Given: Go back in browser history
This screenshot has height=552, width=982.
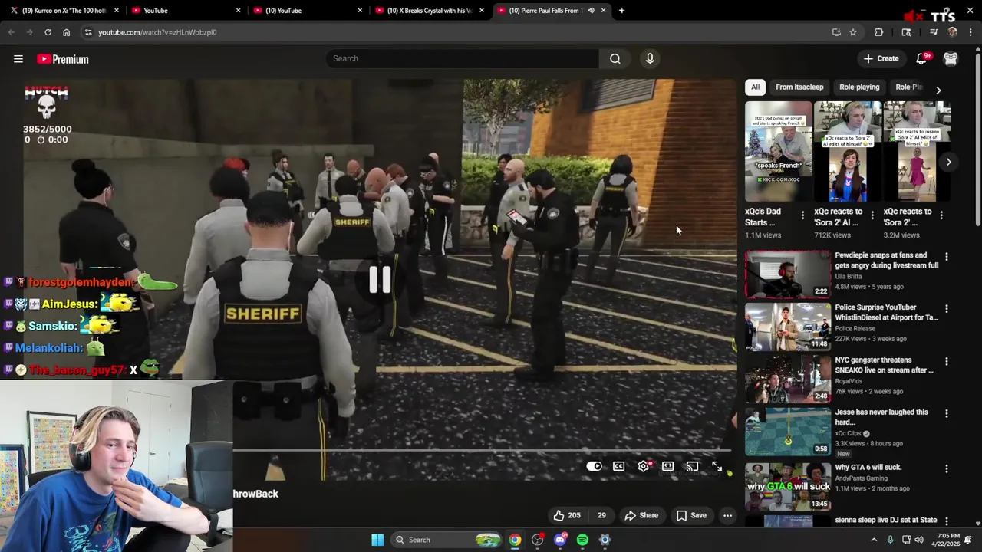Looking at the screenshot, I should (12, 32).
